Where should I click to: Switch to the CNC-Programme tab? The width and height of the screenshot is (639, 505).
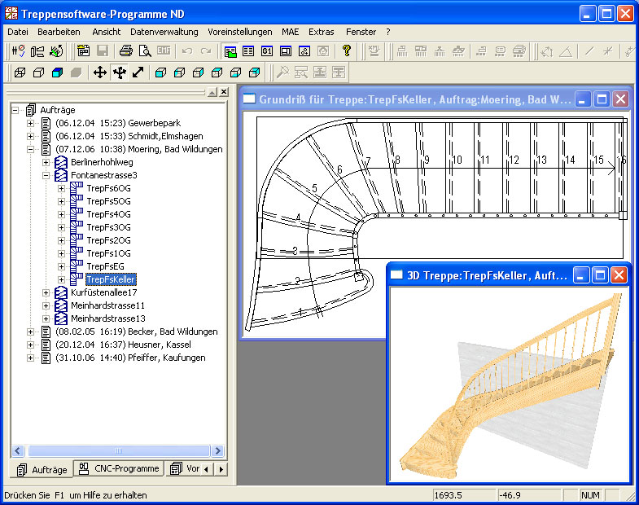[119, 468]
